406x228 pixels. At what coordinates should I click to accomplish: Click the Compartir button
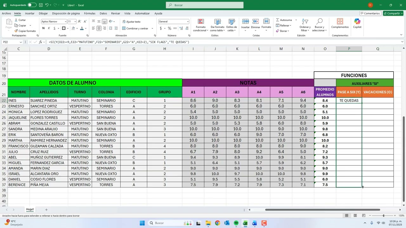point(393,13)
